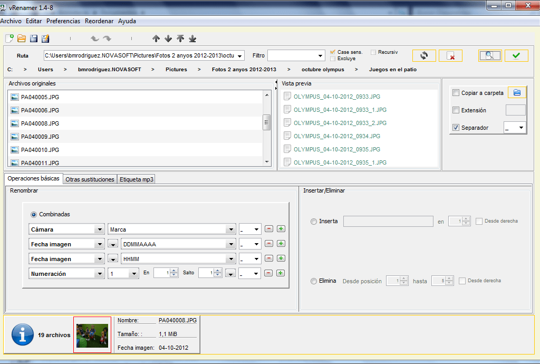The height and width of the screenshot is (364, 540).
Task: Click the photo thumbnail preview
Action: pyautogui.click(x=92, y=335)
